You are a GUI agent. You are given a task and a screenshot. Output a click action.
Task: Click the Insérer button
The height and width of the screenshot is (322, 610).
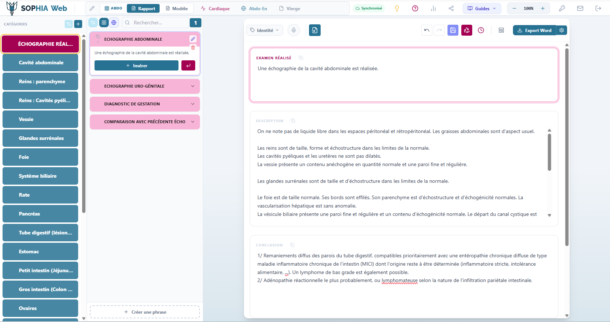[x=136, y=65]
